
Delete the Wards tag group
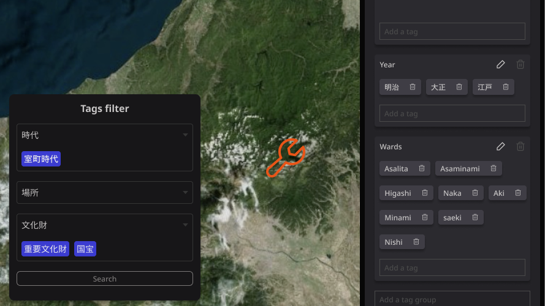click(520, 146)
